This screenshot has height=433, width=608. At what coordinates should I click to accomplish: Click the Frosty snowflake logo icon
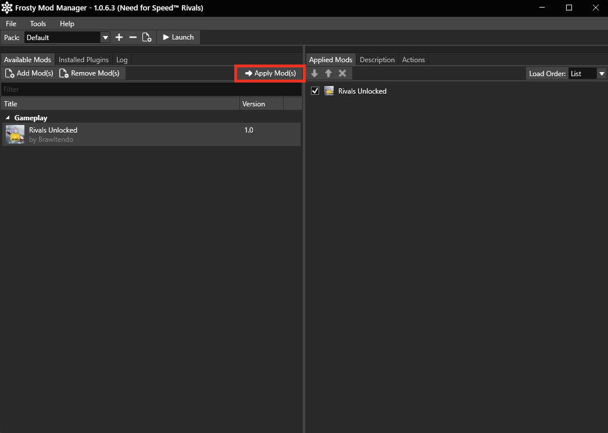pyautogui.click(x=8, y=8)
